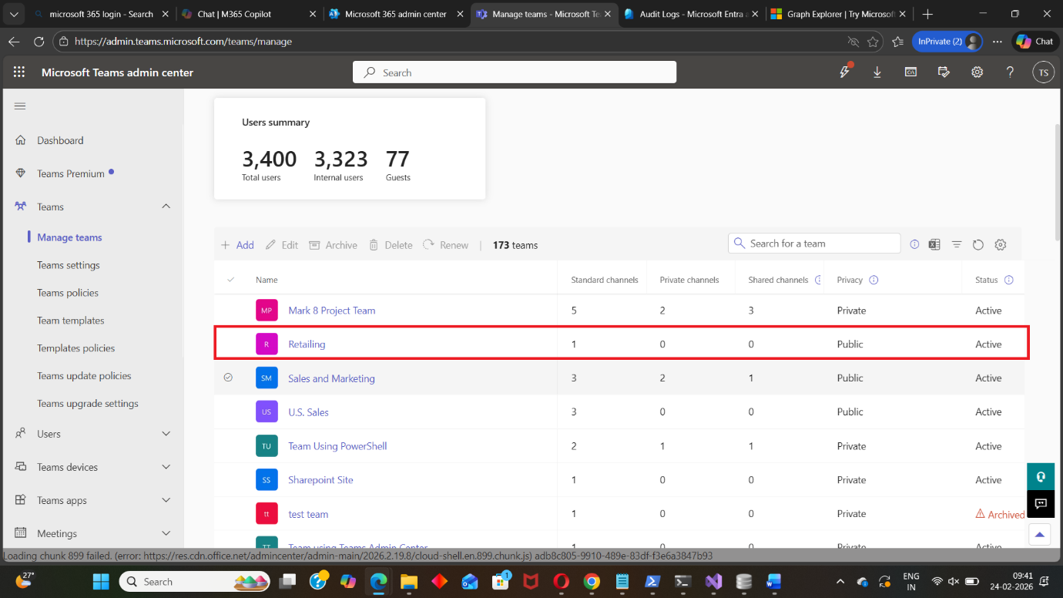Open table column settings gear

[x=1001, y=244]
